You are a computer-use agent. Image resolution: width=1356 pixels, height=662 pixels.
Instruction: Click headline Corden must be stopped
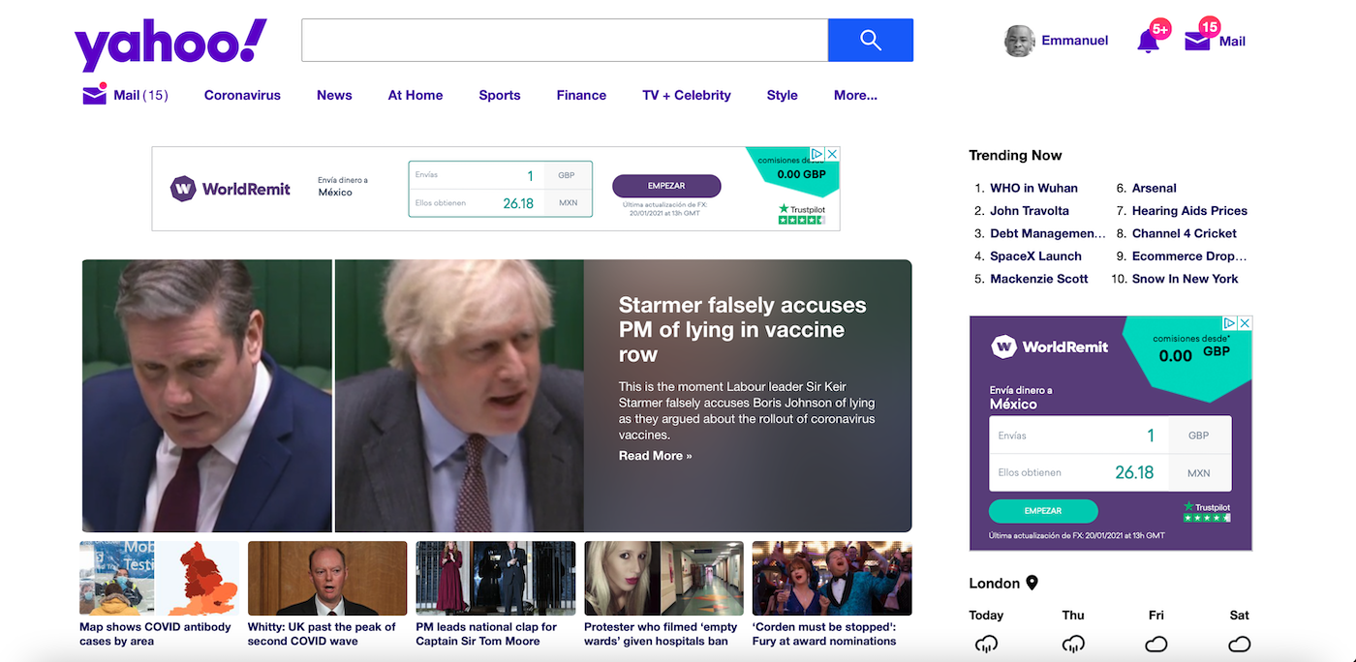pos(824,634)
